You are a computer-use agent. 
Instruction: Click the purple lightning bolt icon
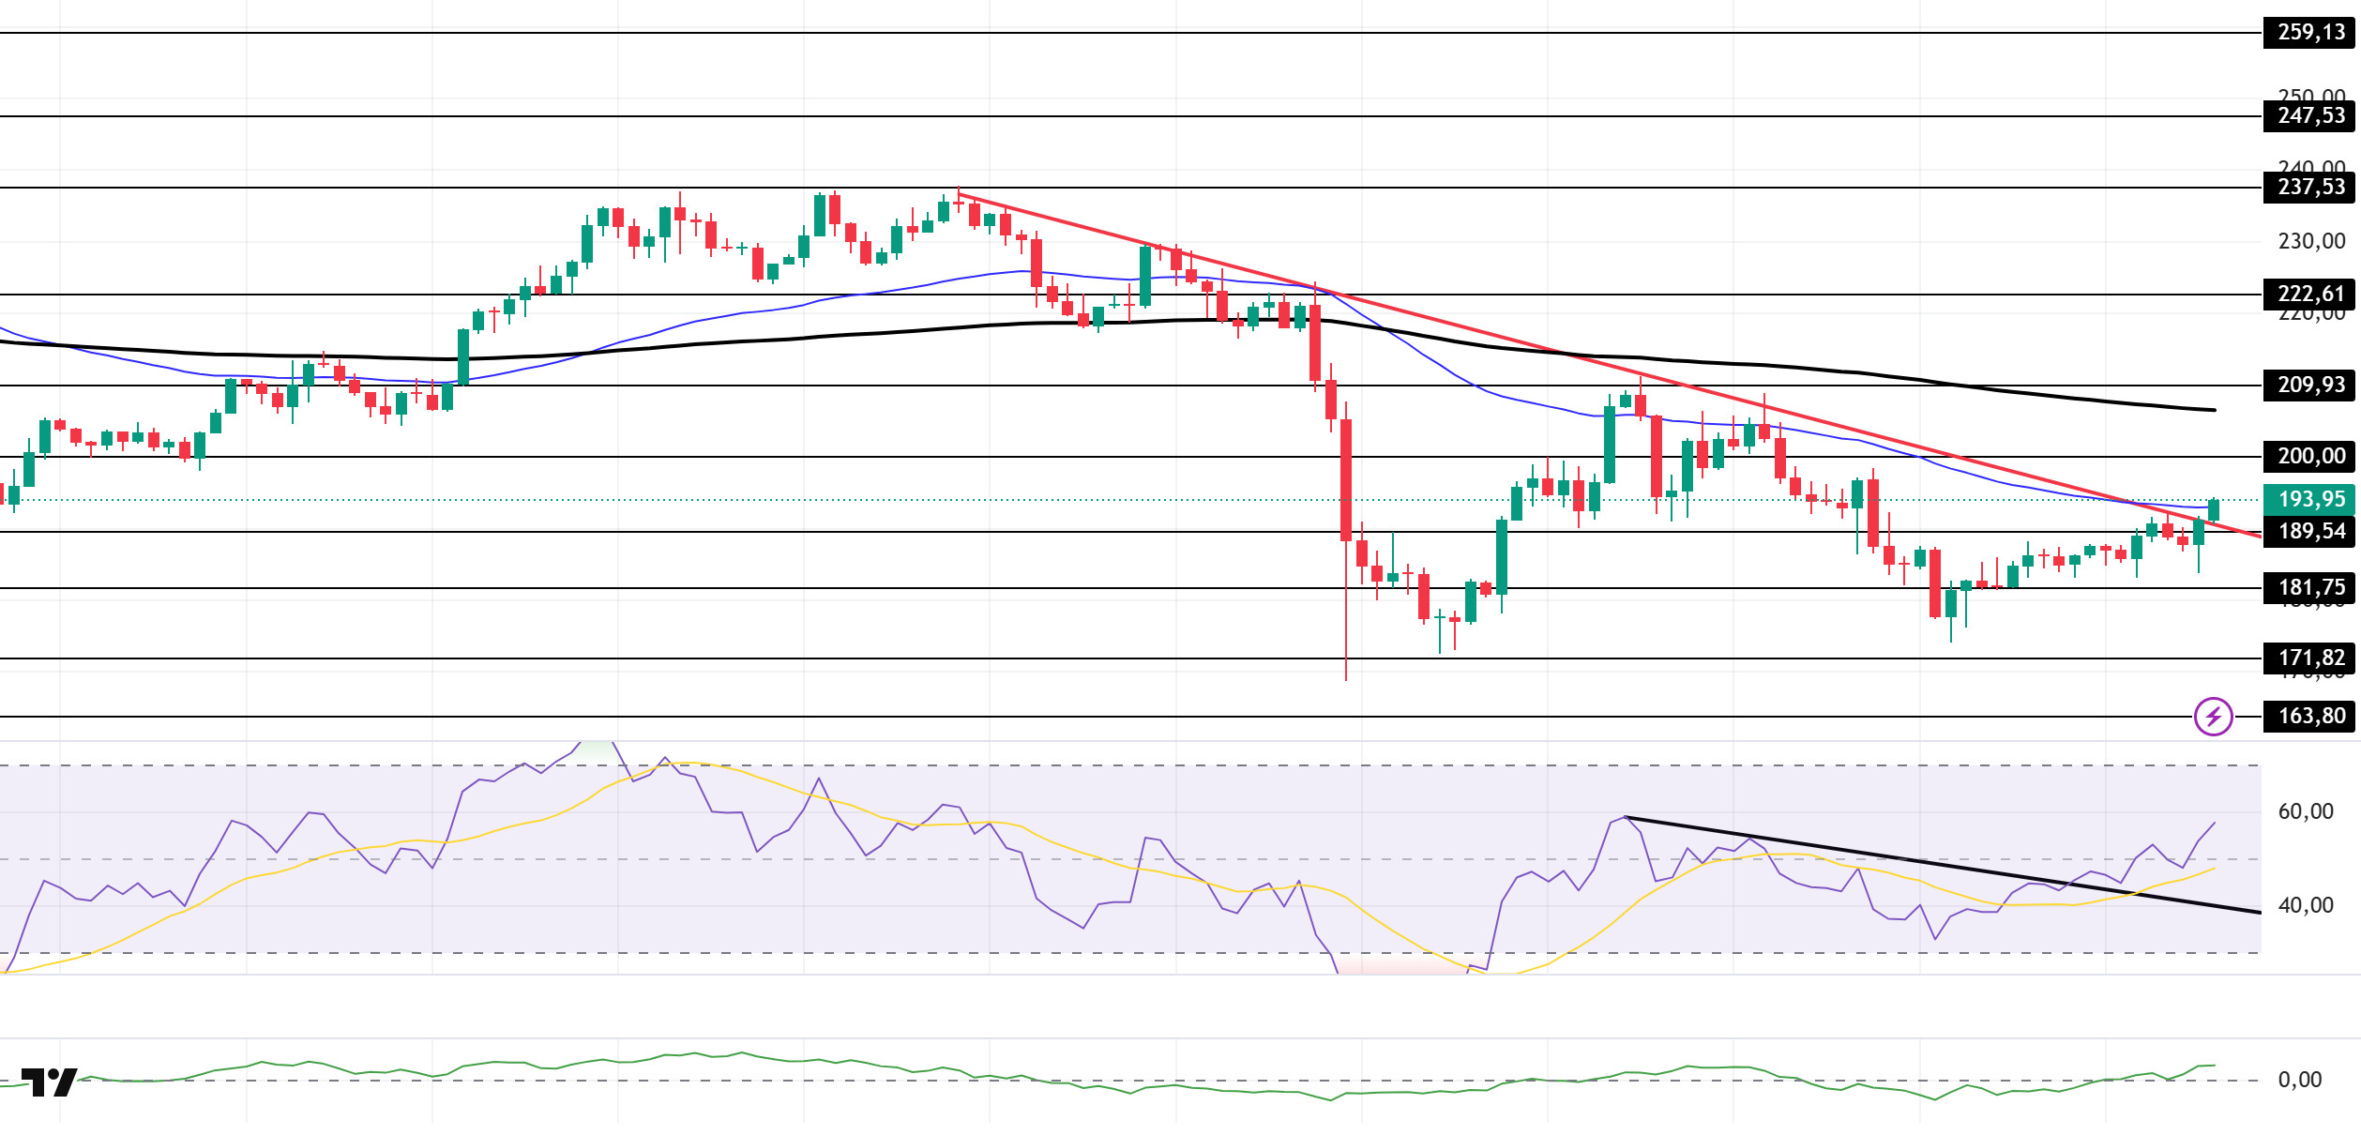[2213, 717]
